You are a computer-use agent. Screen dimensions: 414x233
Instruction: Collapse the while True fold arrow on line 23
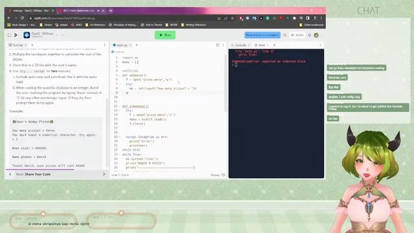pyautogui.click(x=120, y=154)
